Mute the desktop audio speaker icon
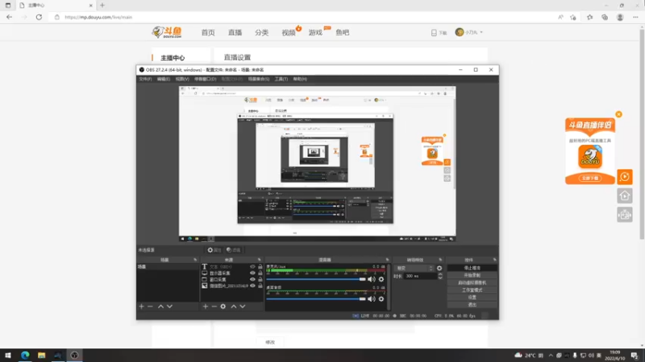Viewport: 645px width, 362px height. 372,299
